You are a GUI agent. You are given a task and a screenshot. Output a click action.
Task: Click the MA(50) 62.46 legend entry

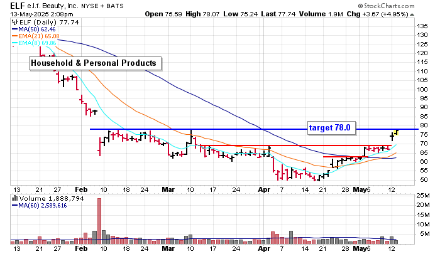pyautogui.click(x=34, y=29)
